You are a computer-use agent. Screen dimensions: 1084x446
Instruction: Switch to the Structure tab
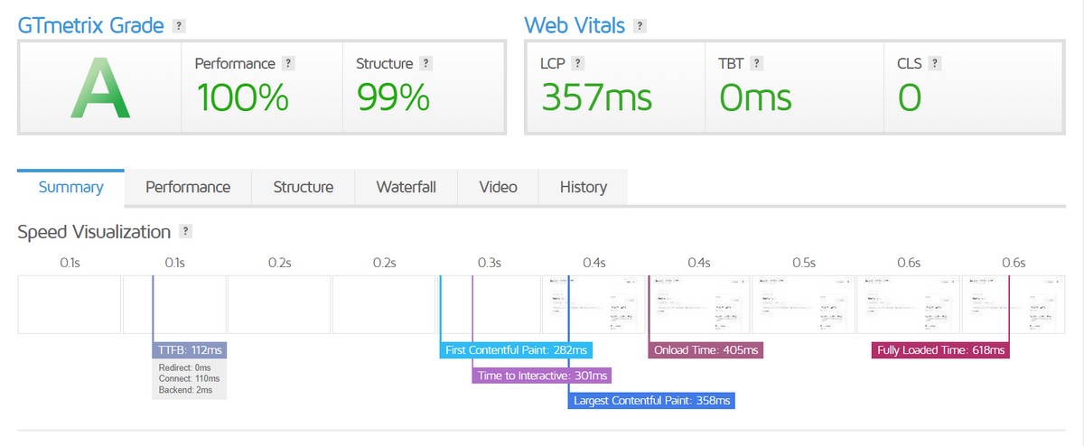tap(304, 188)
